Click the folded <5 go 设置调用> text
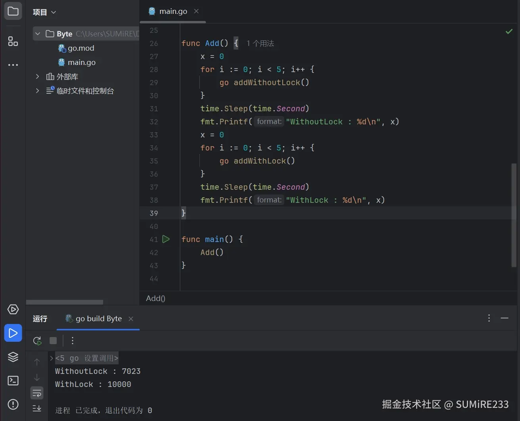Image resolution: width=520 pixels, height=421 pixels. pyautogui.click(x=86, y=358)
